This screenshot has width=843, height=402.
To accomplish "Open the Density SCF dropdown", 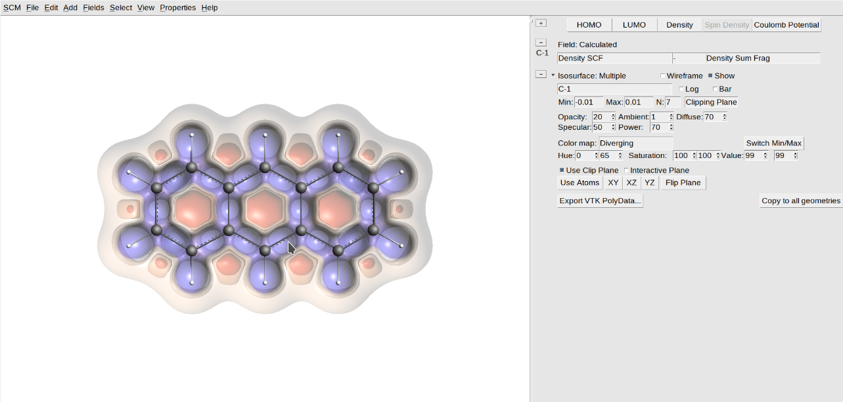I will point(614,58).
